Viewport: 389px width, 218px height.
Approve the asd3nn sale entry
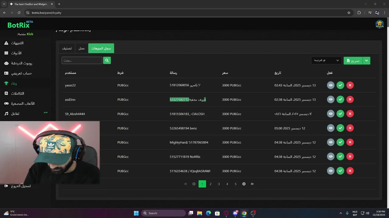340,100
